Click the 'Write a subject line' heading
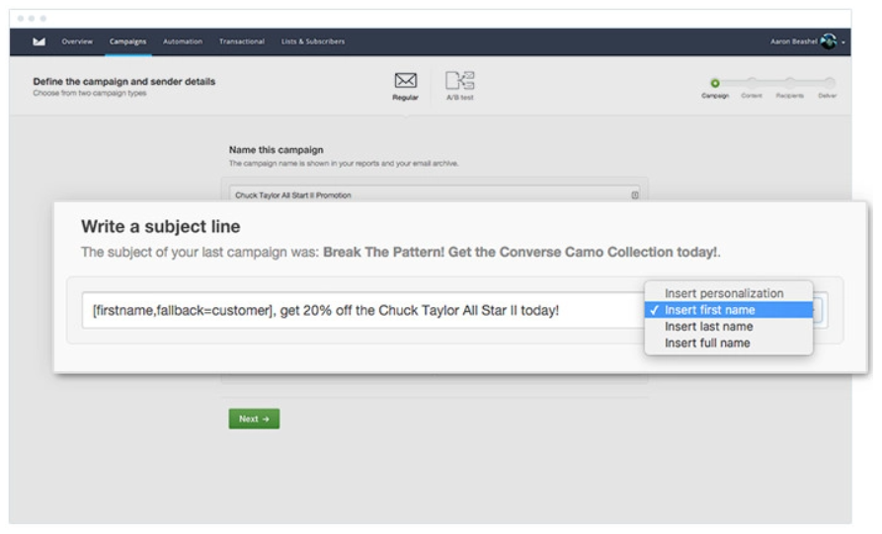The height and width of the screenshot is (534, 882). tap(160, 226)
